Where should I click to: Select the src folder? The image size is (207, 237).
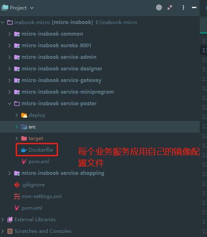[32, 127]
